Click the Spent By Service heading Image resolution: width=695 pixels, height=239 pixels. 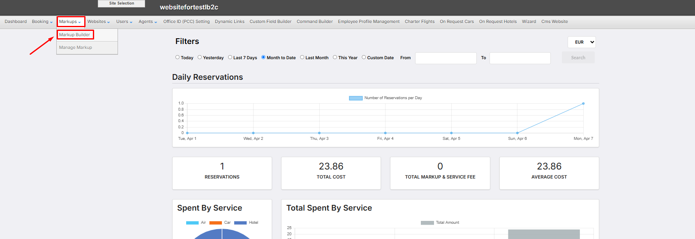click(210, 208)
